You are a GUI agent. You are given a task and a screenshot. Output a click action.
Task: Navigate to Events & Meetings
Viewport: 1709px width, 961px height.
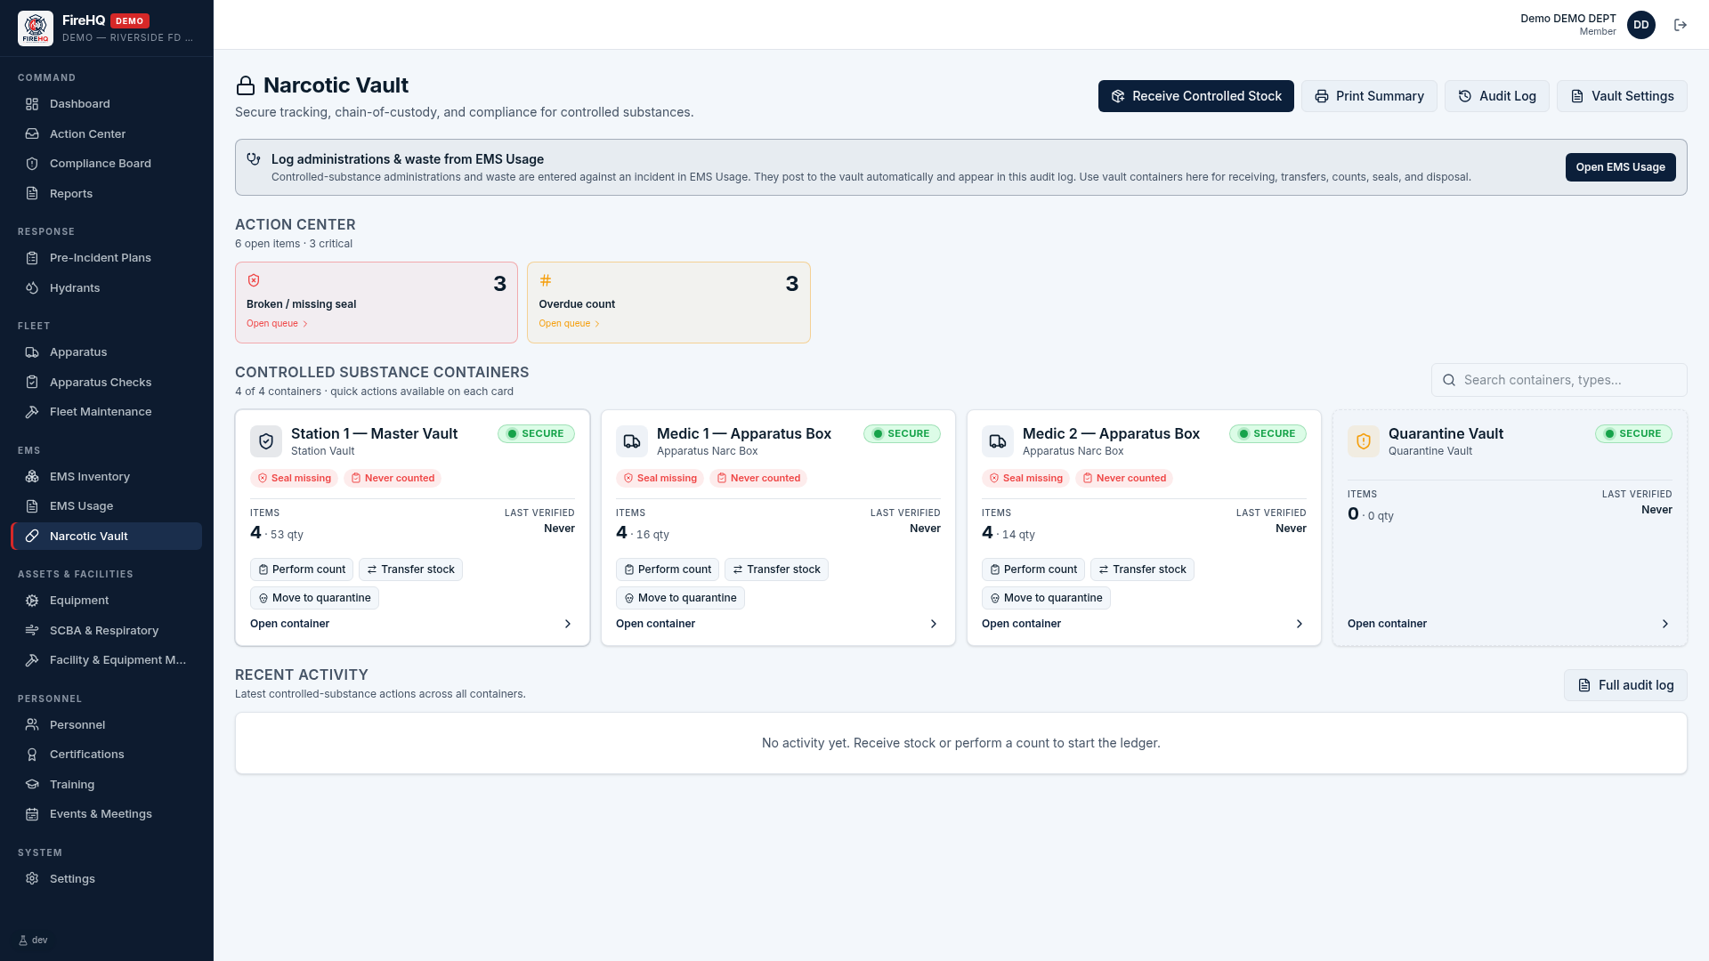coord(107,814)
